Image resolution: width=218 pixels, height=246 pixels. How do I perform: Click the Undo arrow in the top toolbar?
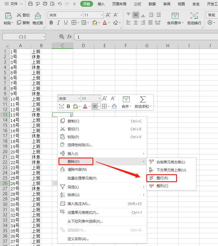[60, 4]
